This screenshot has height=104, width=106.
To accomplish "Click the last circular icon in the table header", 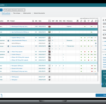I will (96, 21).
